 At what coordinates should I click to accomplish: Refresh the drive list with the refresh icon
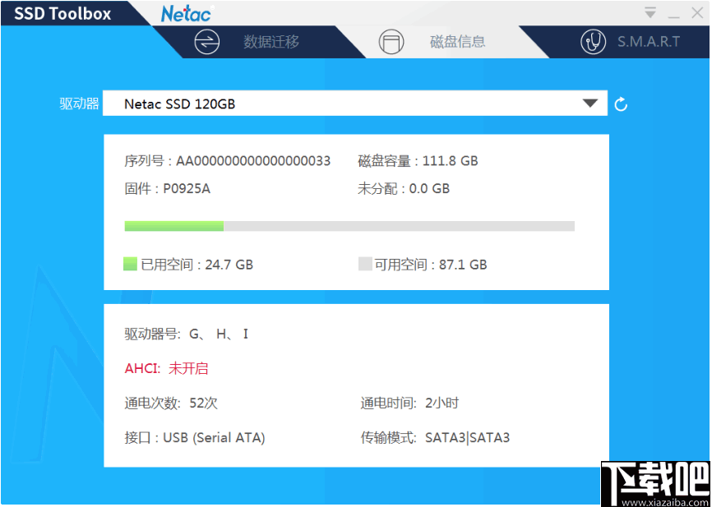coord(621,104)
